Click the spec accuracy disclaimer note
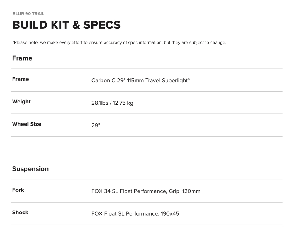 (x=119, y=43)
